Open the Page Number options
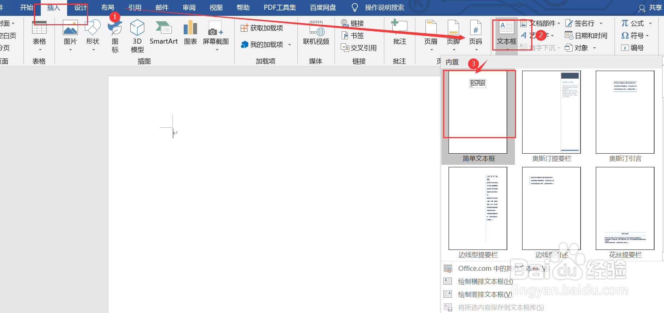Viewport: 664px width, 313px height. pos(476,36)
